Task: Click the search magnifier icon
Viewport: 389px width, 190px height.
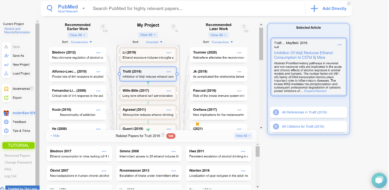Action: point(50,8)
